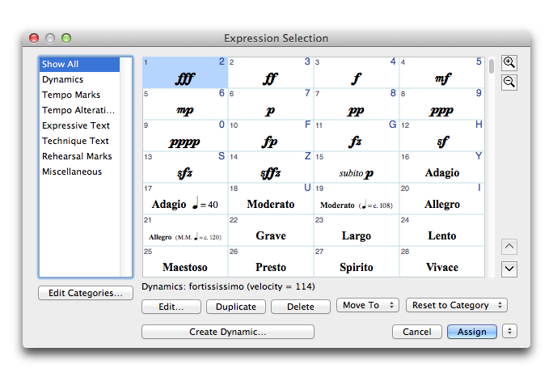553x377 pixels.
Task: Select the Presto tempo expression
Action: pos(271,262)
